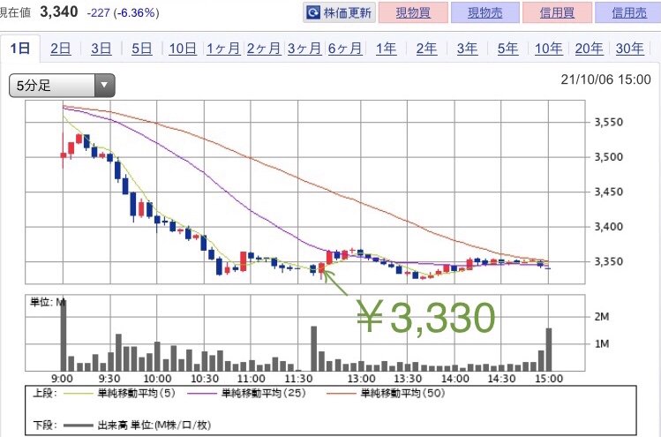Click the 3,450 price axis label
The image size is (661, 437).
608,192
